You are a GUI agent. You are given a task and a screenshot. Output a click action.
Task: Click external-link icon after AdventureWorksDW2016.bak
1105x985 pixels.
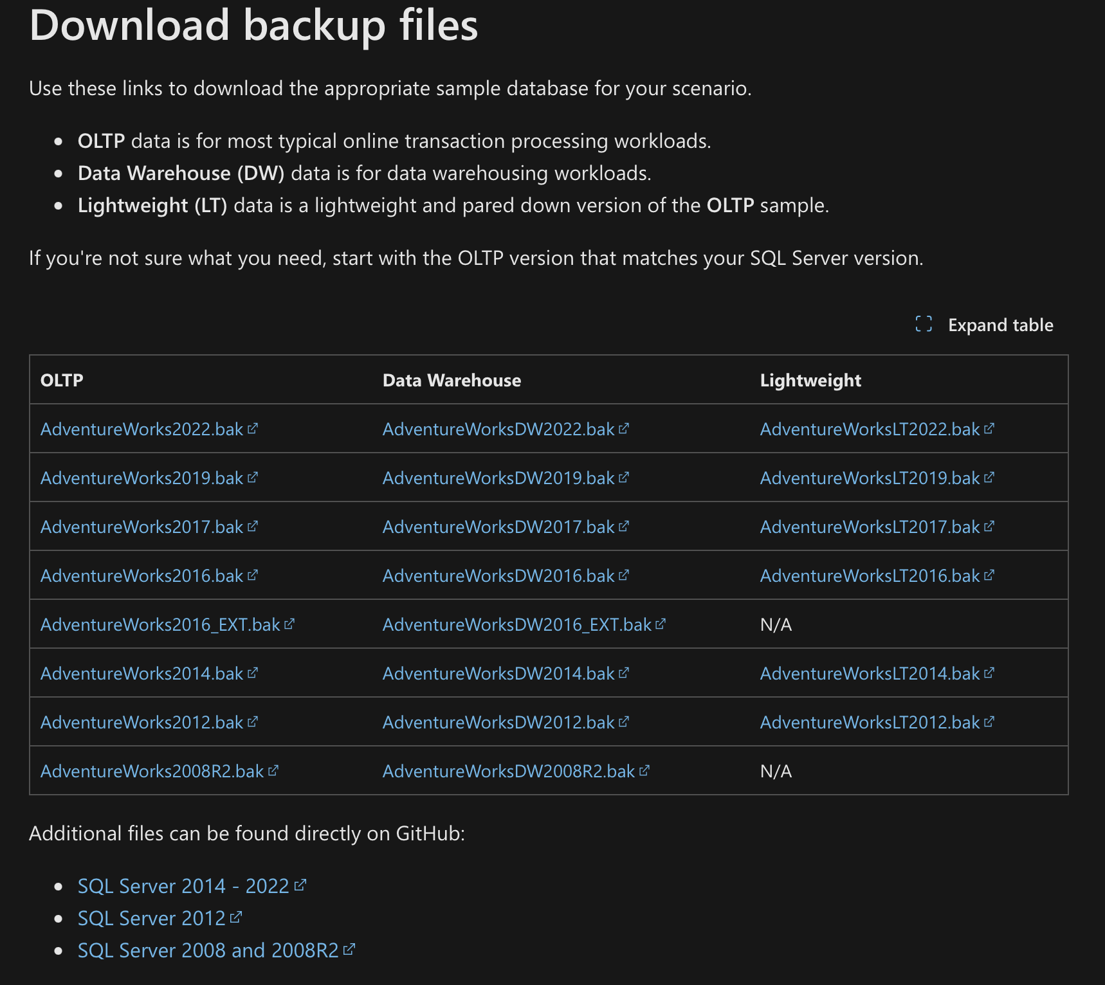623,575
